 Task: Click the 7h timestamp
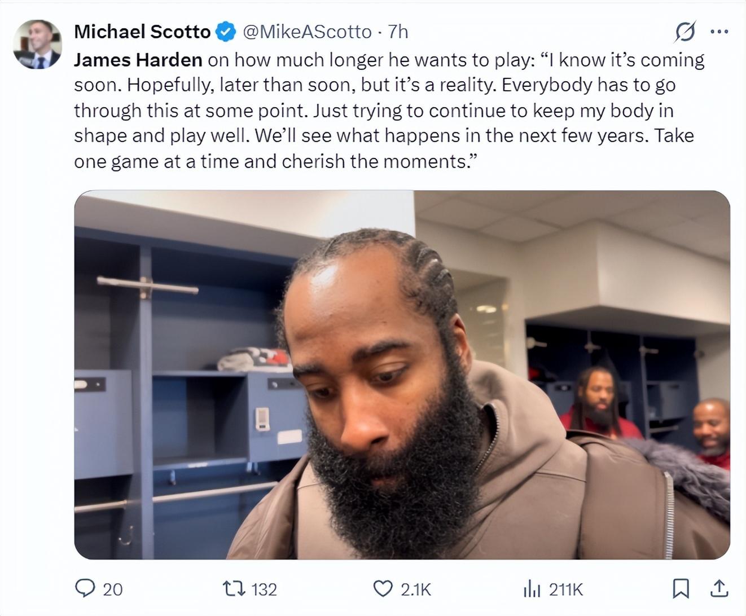398,32
